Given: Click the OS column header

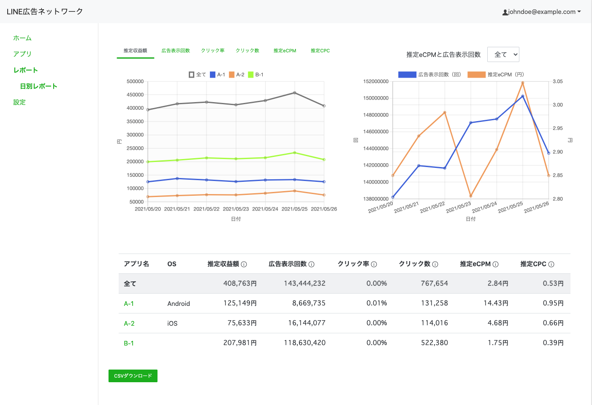Looking at the screenshot, I should click(172, 264).
